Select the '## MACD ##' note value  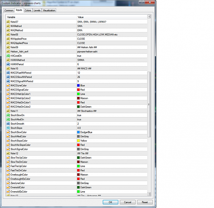click(84, 68)
